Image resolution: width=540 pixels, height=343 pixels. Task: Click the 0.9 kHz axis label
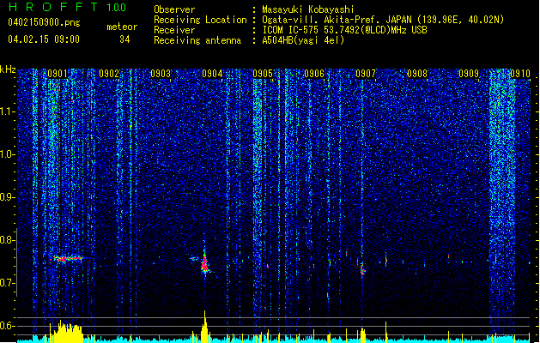pos(8,197)
